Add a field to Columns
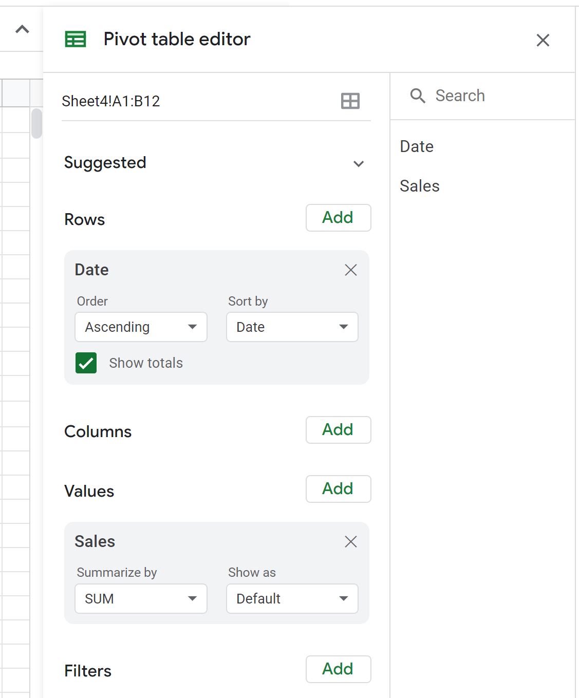 [x=338, y=430]
